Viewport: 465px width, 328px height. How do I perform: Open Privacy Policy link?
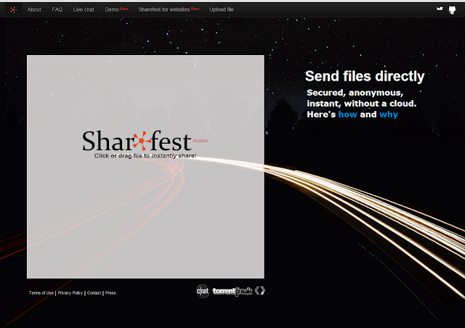pos(70,293)
